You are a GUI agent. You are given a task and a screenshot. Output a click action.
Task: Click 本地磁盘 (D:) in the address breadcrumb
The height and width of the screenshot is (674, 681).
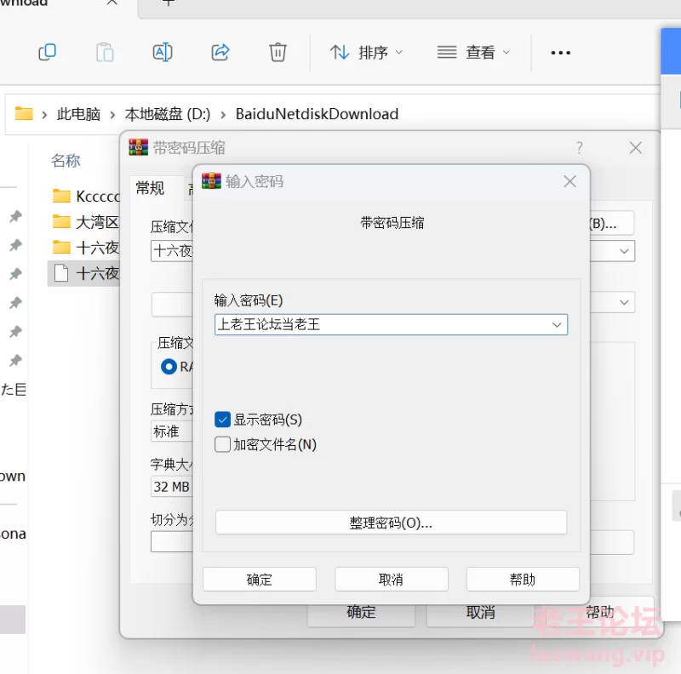168,114
